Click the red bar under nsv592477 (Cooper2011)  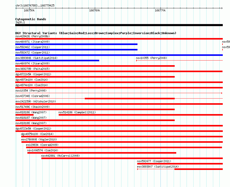[180, 164]
